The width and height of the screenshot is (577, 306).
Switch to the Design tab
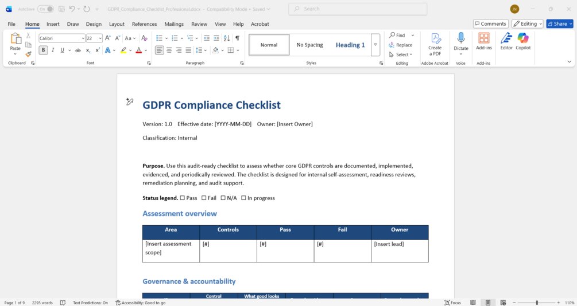tap(94, 24)
